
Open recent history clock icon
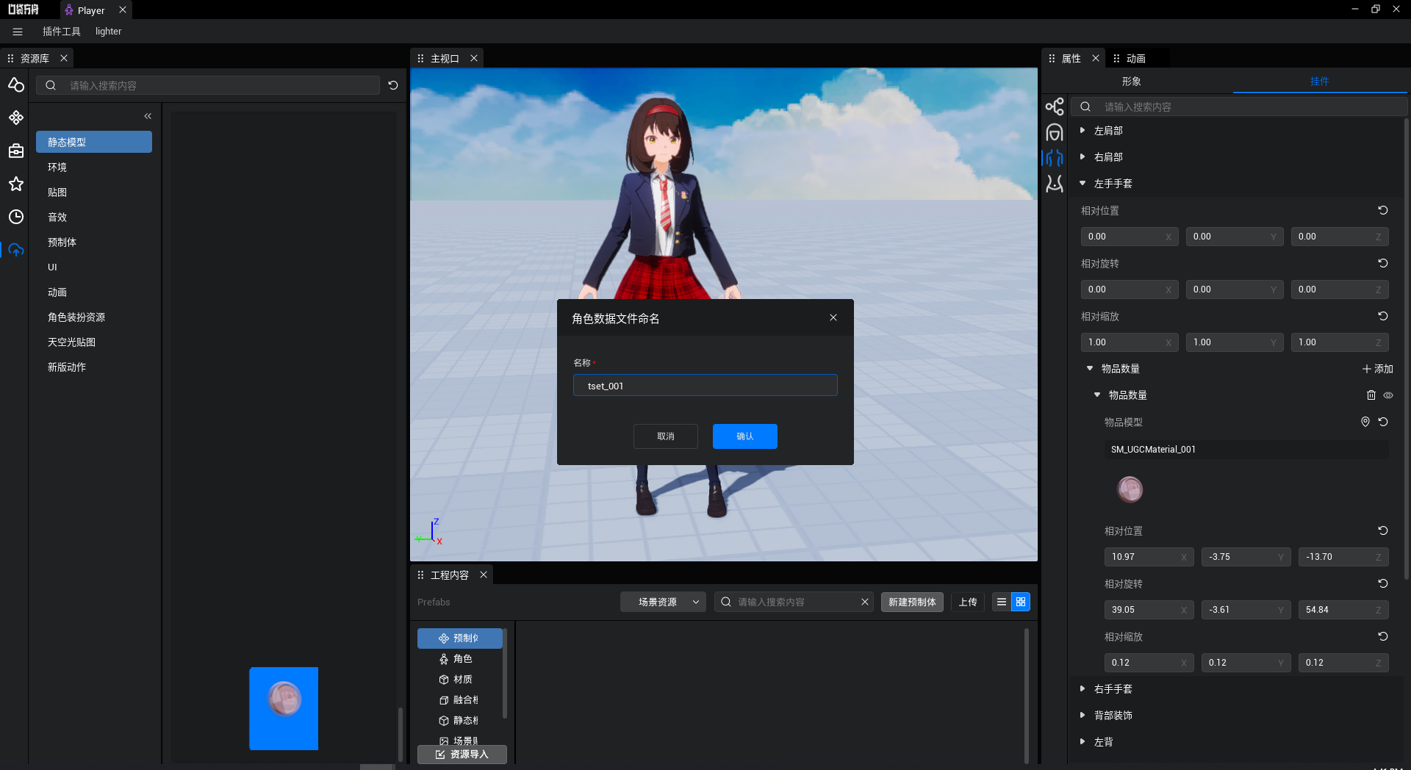tap(16, 217)
